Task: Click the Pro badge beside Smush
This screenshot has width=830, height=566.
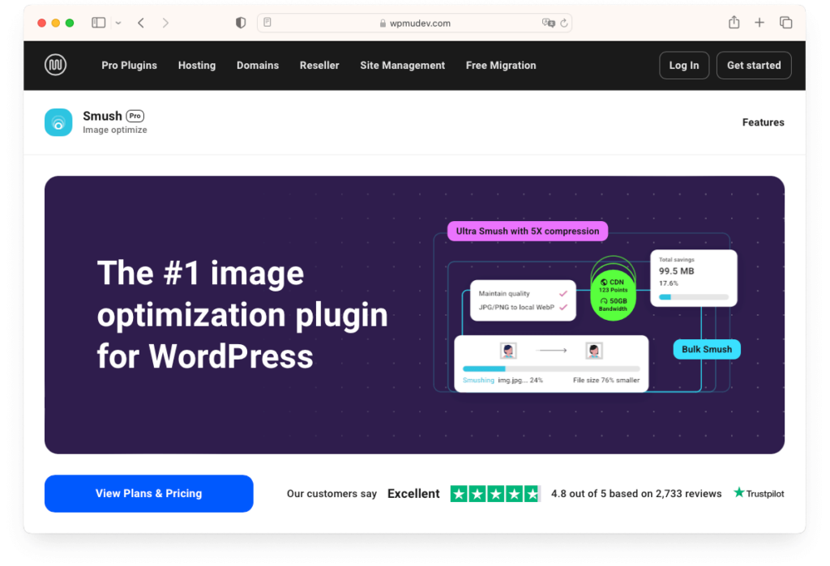Action: pyautogui.click(x=135, y=116)
